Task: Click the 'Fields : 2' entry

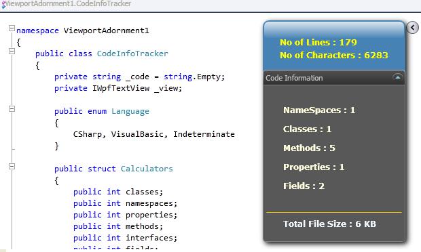Action: (x=304, y=186)
